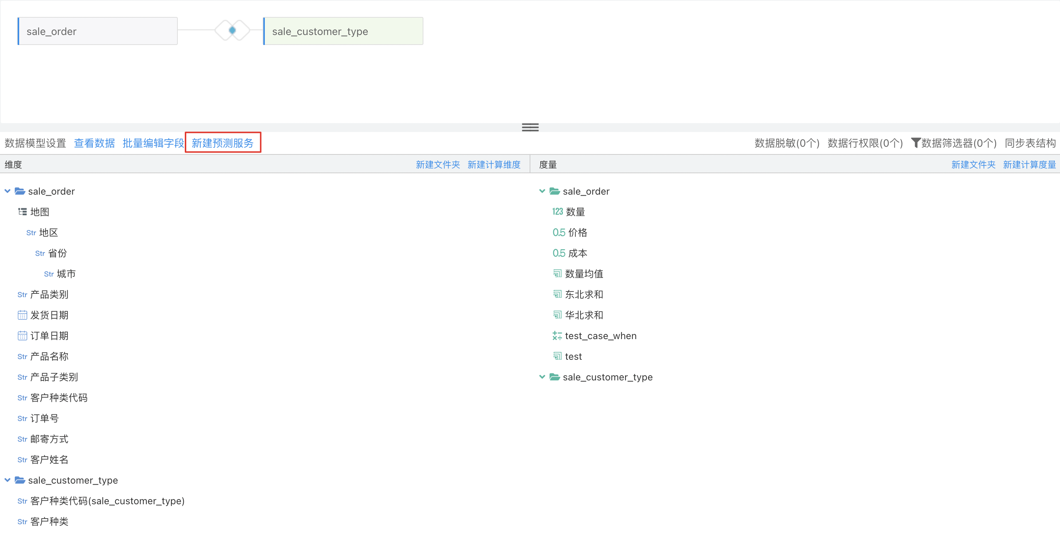
Task: Click the sale_order folder icon in dimensions
Action: (x=20, y=191)
